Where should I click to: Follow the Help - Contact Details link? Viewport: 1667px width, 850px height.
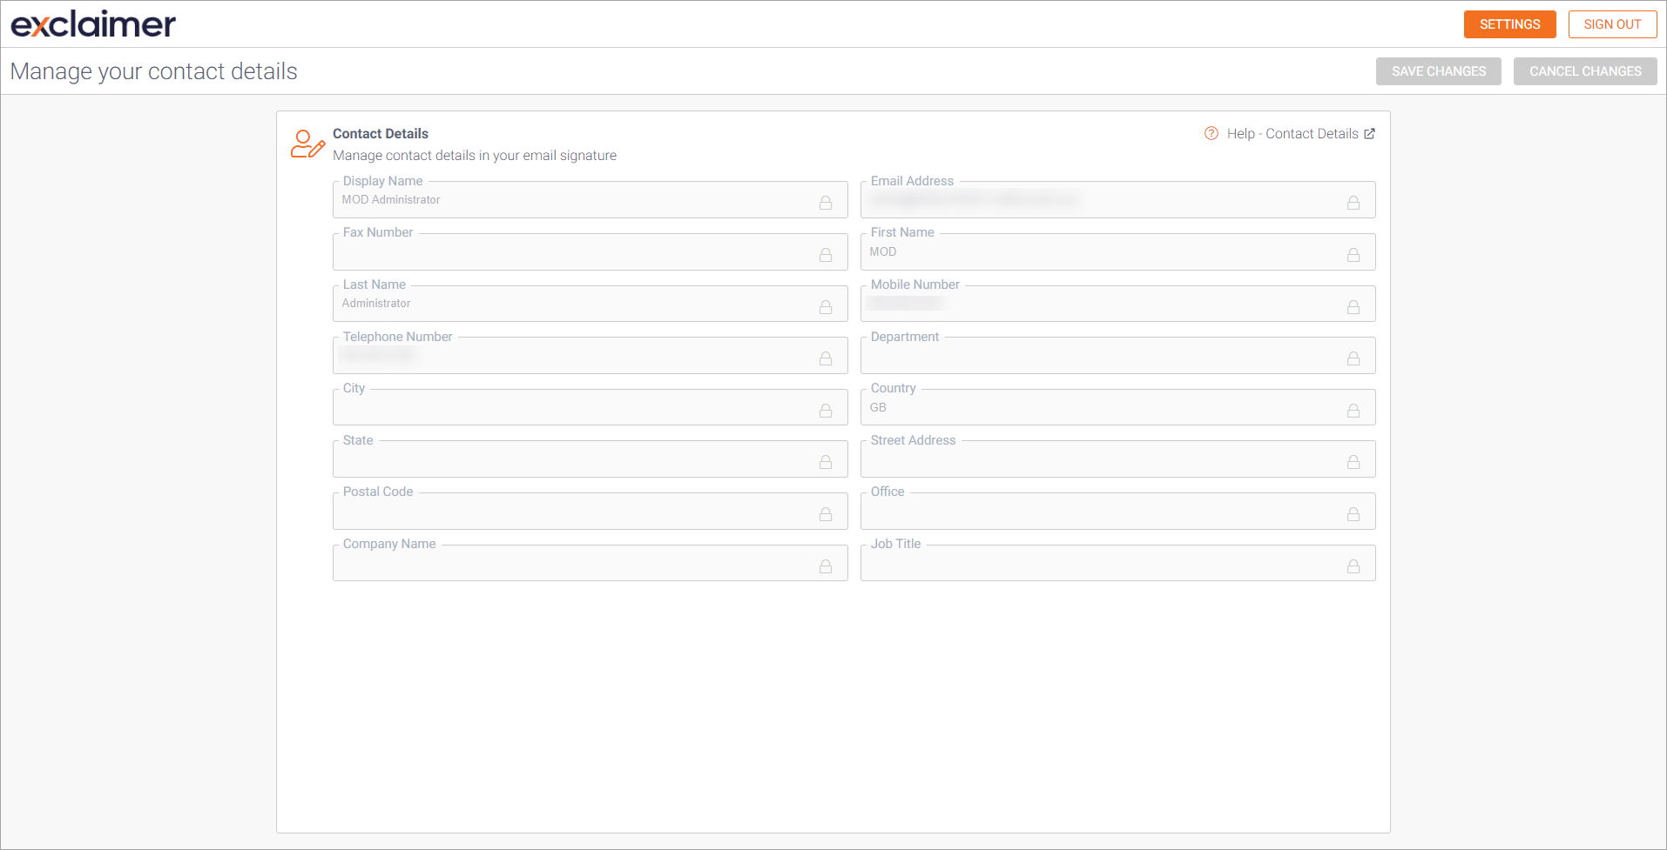[x=1292, y=133]
